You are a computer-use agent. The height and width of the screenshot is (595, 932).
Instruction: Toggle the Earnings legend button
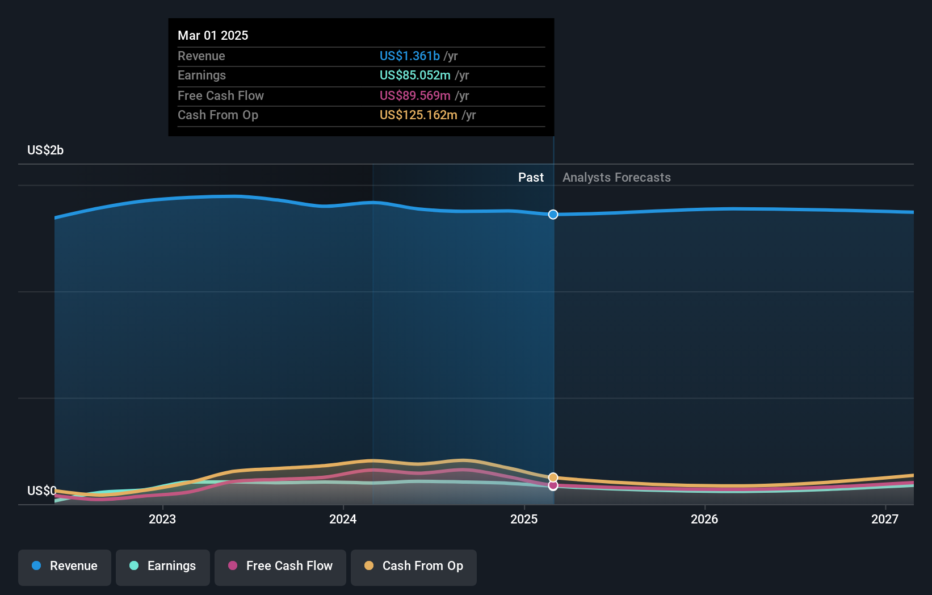click(163, 567)
